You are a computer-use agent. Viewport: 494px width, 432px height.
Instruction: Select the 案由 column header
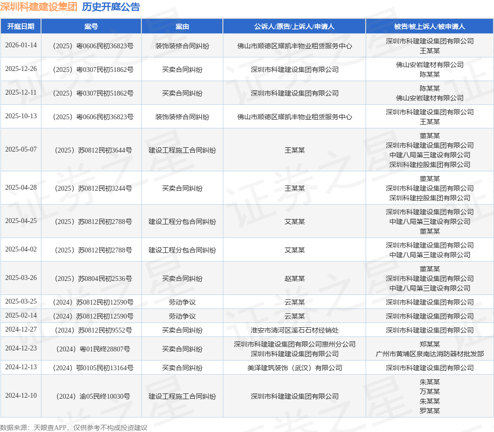click(x=182, y=27)
